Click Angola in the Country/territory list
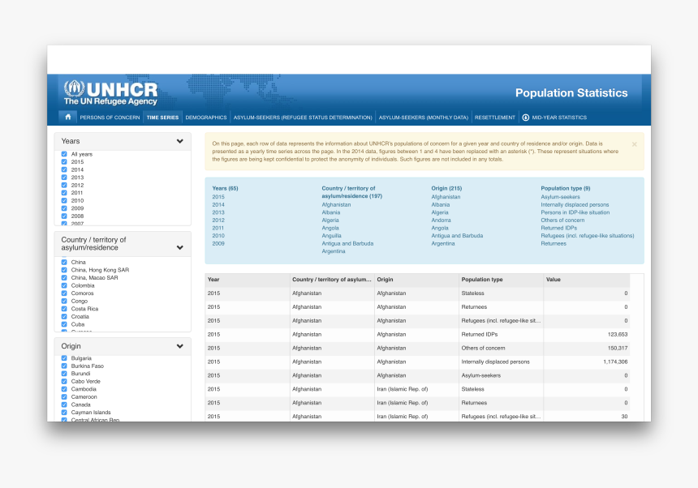698x488 pixels. (330, 228)
